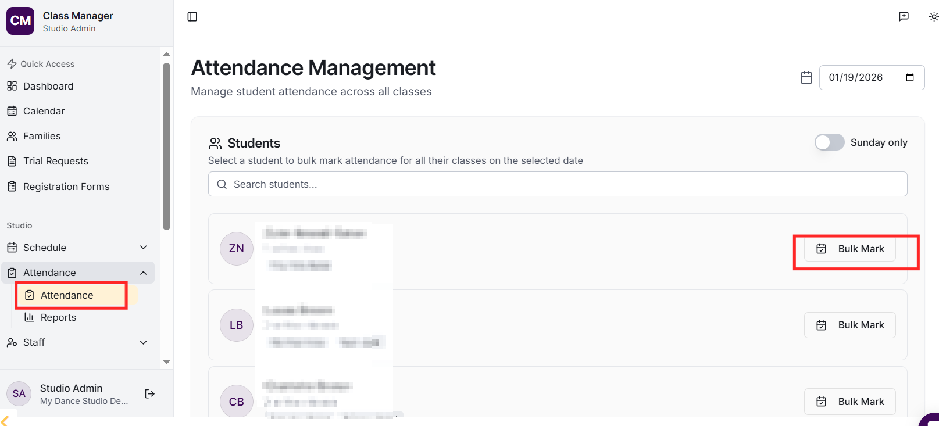This screenshot has height=426, width=939.
Task: Click Bulk Mark for student LB
Action: click(849, 325)
